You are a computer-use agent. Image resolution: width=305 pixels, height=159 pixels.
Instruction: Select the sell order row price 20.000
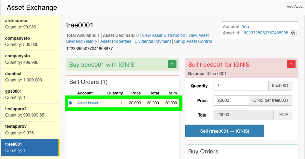tap(136, 103)
